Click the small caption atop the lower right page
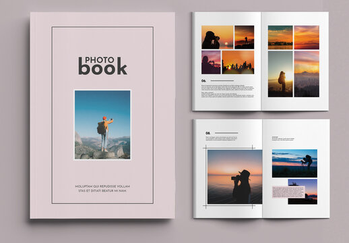Image resolution: width=349 pixels, height=243 pixels. [x=283, y=138]
